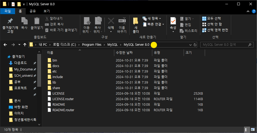Click Select none (선택 안 함)
This screenshot has height=133, width=257.
(212, 24)
